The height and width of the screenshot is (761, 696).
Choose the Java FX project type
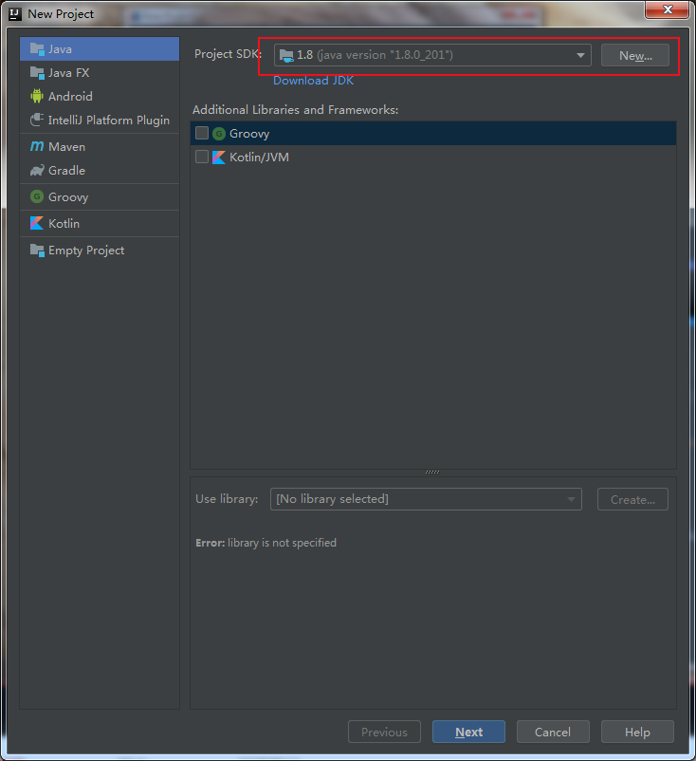tap(100, 72)
